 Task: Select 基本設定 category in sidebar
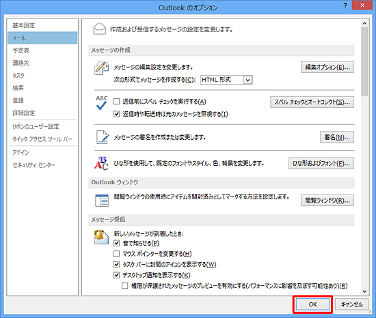click(x=42, y=25)
